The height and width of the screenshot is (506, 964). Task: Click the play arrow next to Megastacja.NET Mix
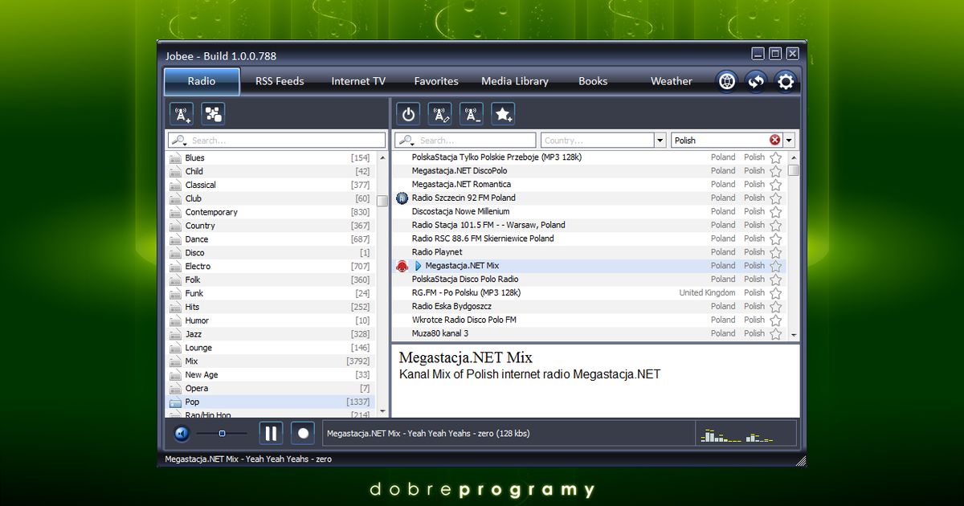coord(418,266)
